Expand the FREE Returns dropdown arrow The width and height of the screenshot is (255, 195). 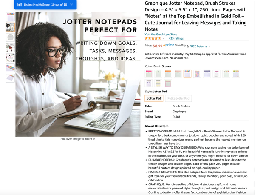pyautogui.click(x=209, y=46)
